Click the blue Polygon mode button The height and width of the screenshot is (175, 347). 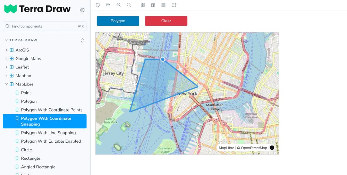118,21
